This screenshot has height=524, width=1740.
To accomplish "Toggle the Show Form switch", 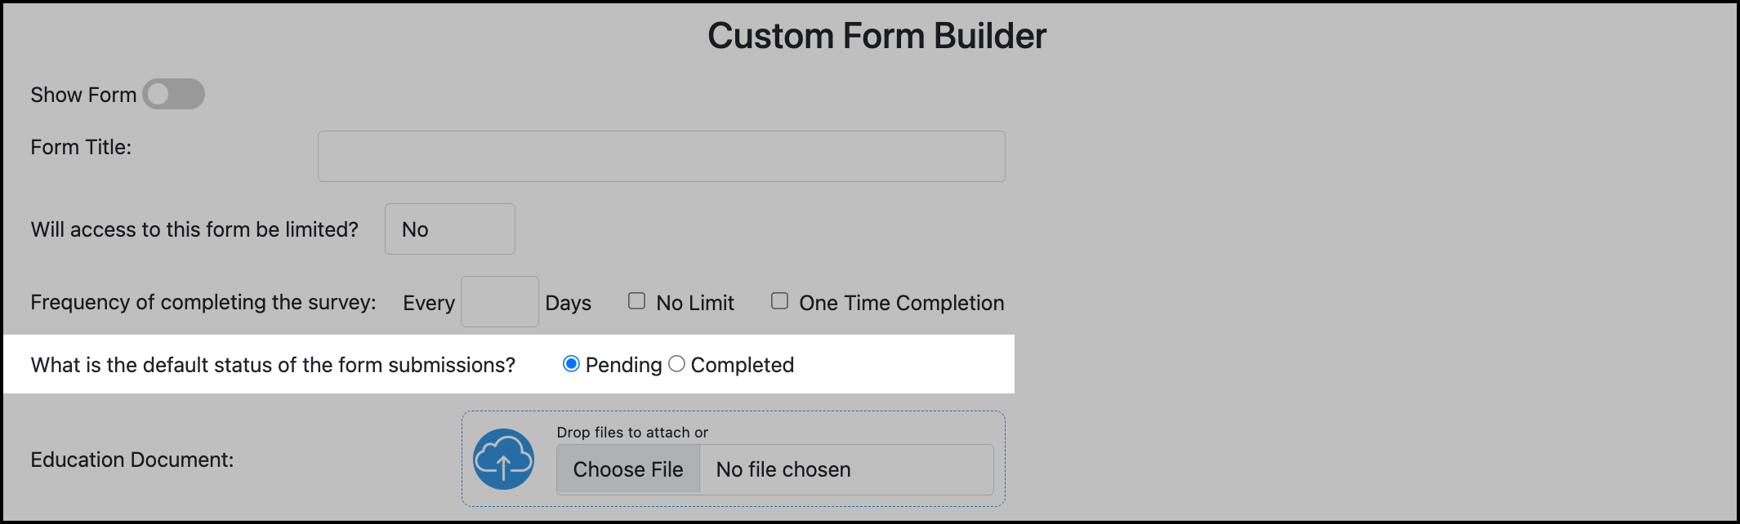I will [173, 94].
